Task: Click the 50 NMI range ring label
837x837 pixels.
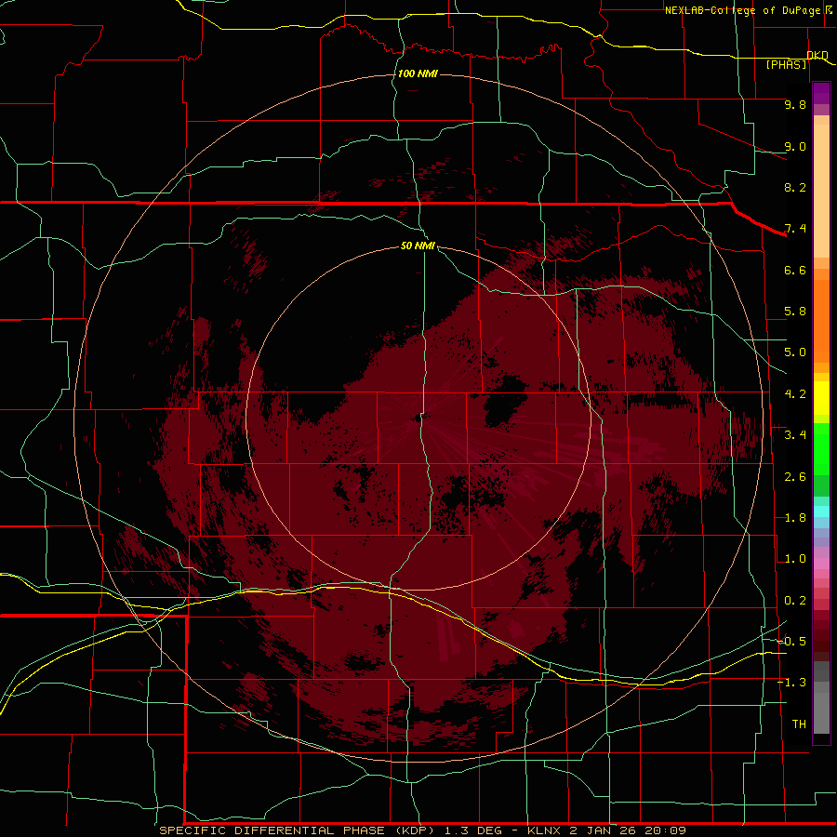Action: 418,246
